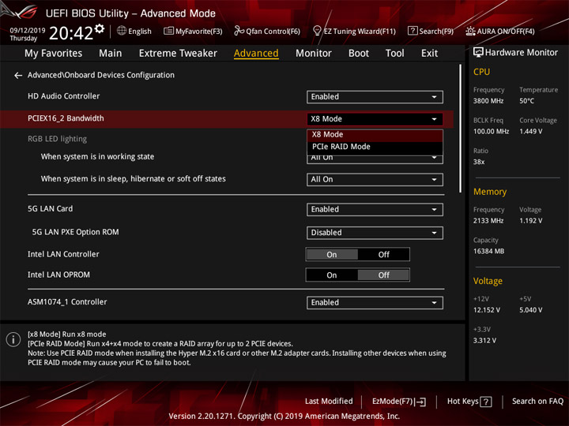Screen dimensions: 569x426
Task: Go to the Boot tab
Action: coord(359,54)
